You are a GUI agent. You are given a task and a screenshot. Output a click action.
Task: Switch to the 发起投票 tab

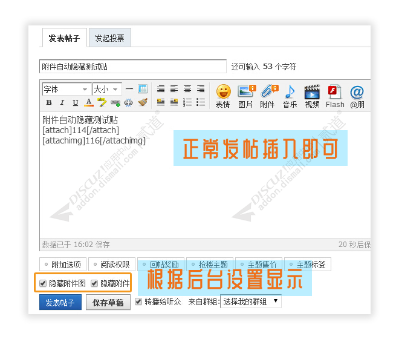(x=110, y=38)
